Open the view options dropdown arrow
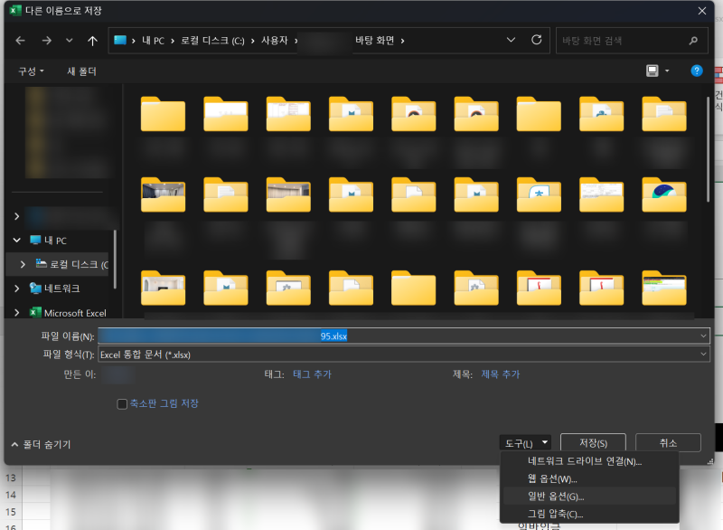723x530 pixels. [x=667, y=71]
